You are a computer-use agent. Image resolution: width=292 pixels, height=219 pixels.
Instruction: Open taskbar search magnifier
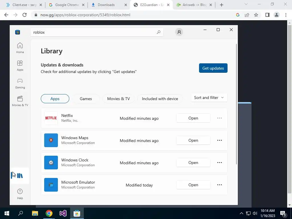coord(21,213)
